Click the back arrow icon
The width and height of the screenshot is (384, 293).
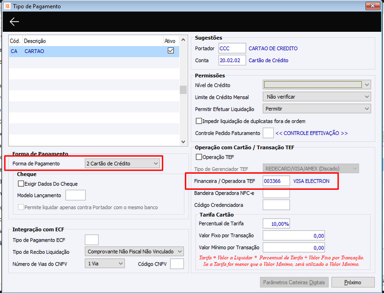click(x=14, y=22)
